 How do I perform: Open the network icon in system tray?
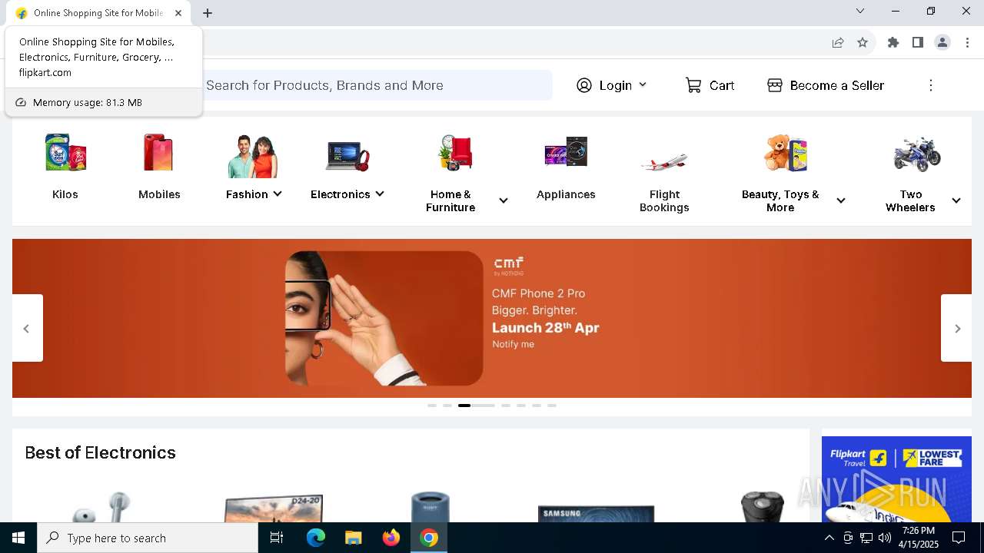pos(866,538)
